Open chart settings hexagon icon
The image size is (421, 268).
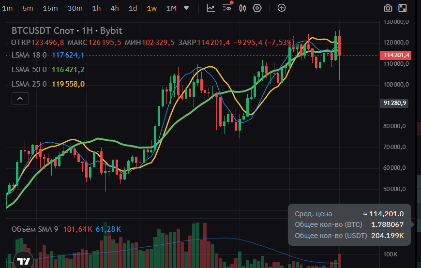[x=257, y=8]
